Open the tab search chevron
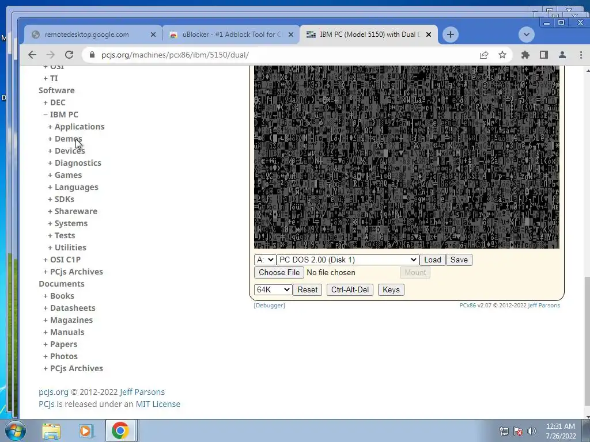Screen dimensions: 590x442 pyautogui.click(x=527, y=35)
